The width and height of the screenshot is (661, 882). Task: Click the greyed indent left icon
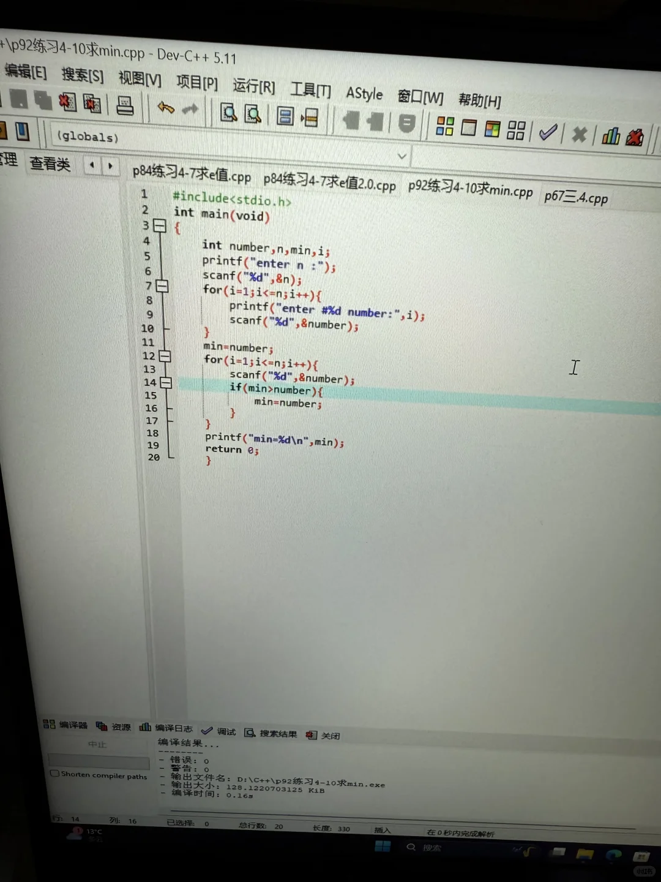351,119
